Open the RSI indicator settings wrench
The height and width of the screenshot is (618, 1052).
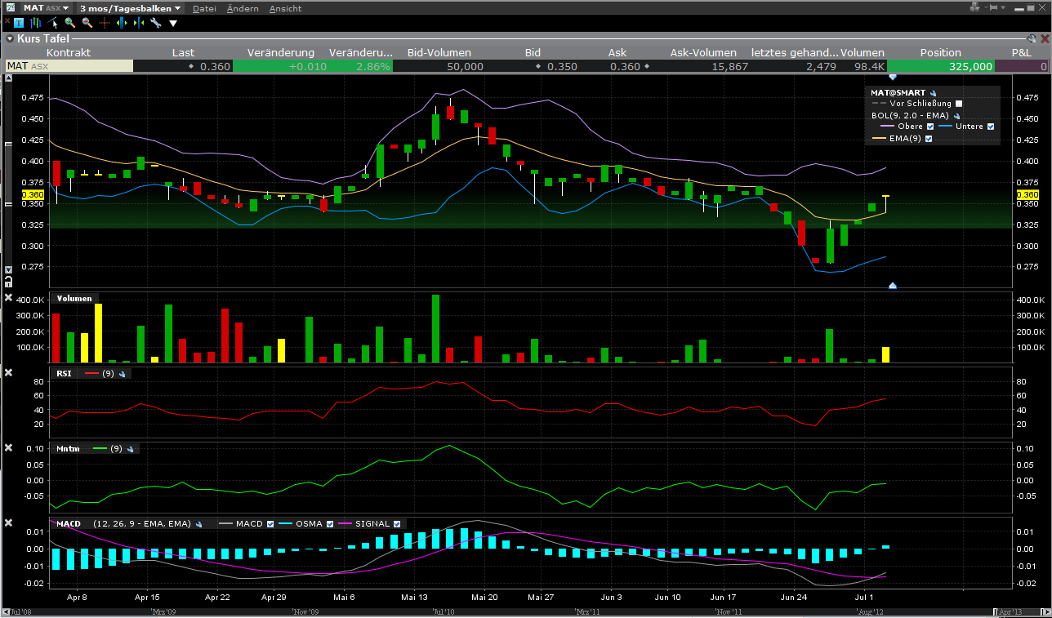coord(122,373)
